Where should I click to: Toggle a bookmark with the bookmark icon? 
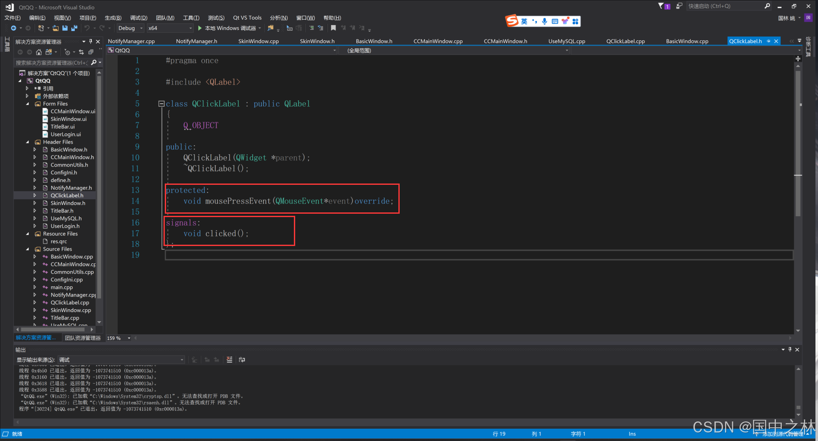333,28
